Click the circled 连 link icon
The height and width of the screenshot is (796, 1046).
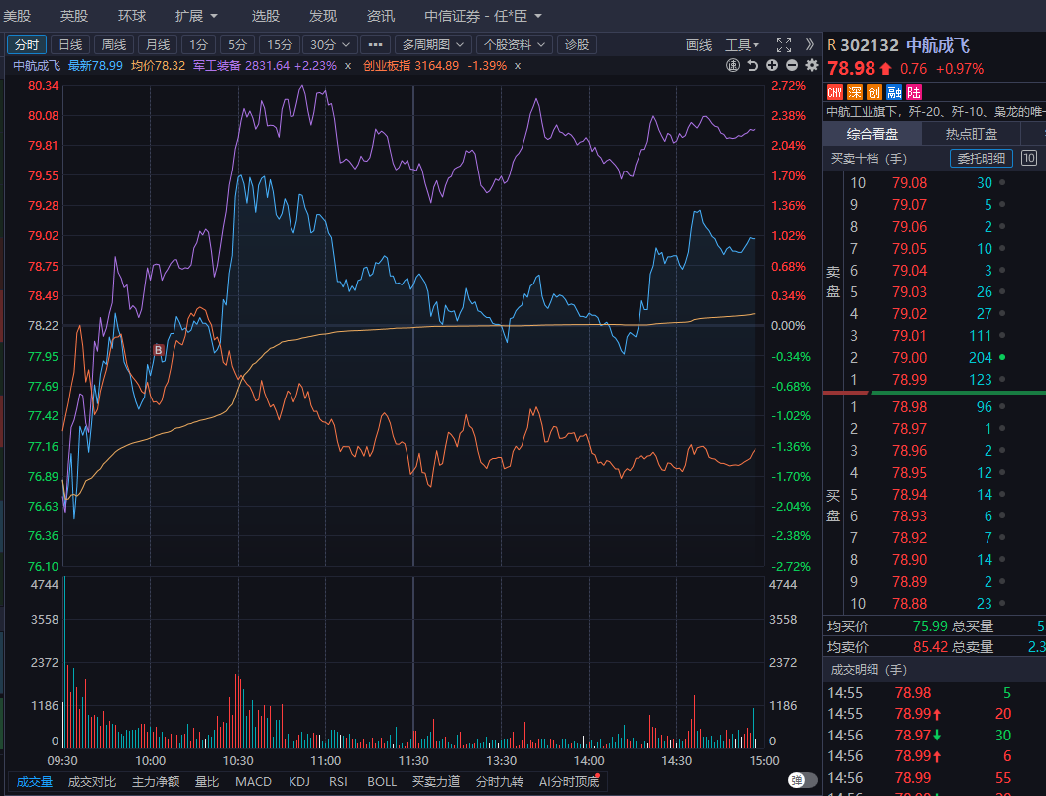[733, 66]
